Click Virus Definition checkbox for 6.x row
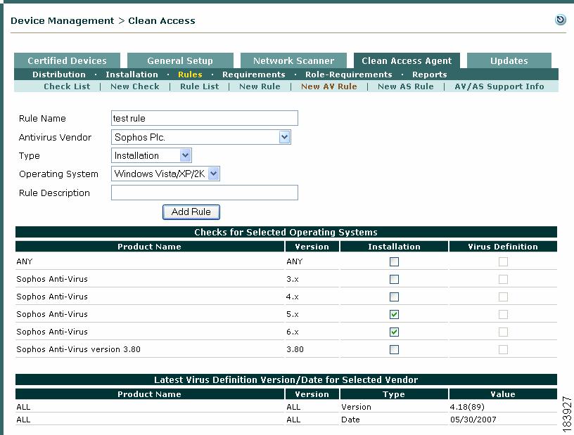 504,332
